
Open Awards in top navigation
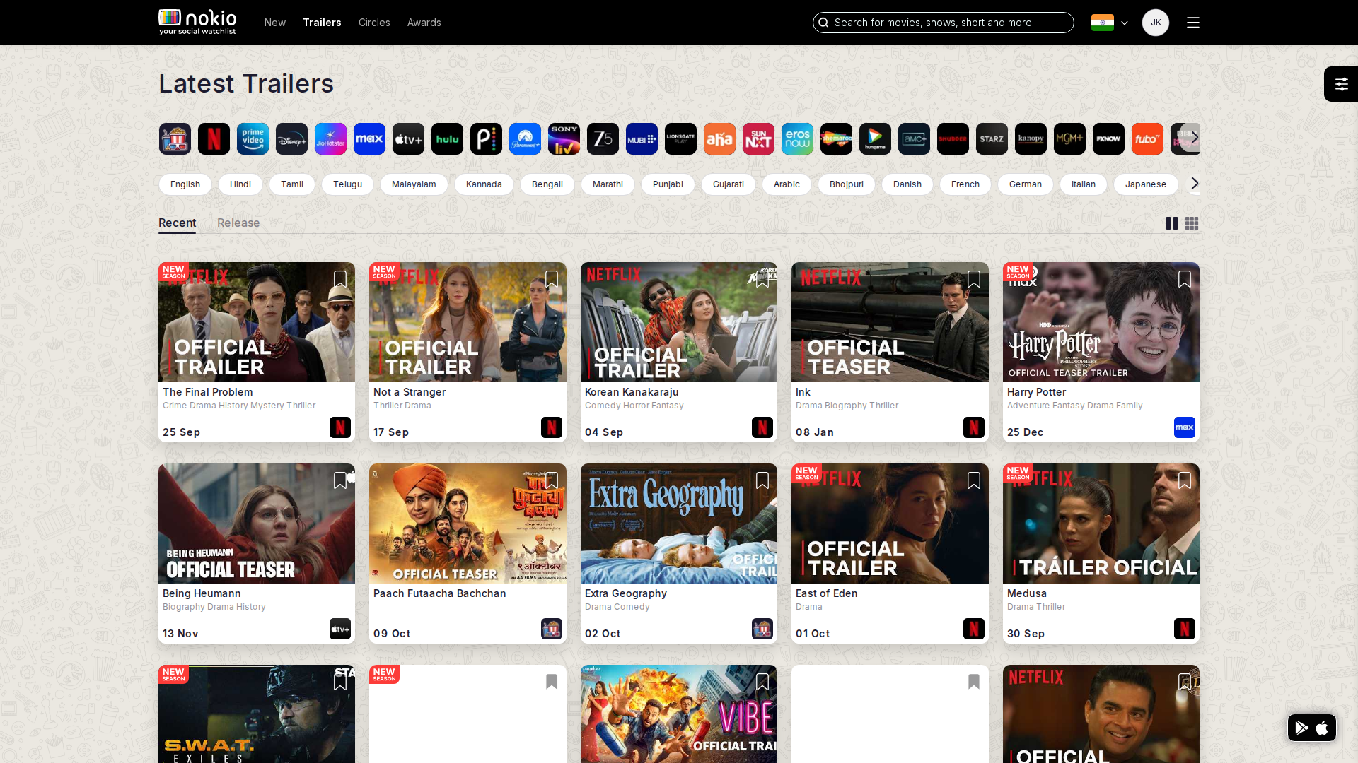point(424,23)
